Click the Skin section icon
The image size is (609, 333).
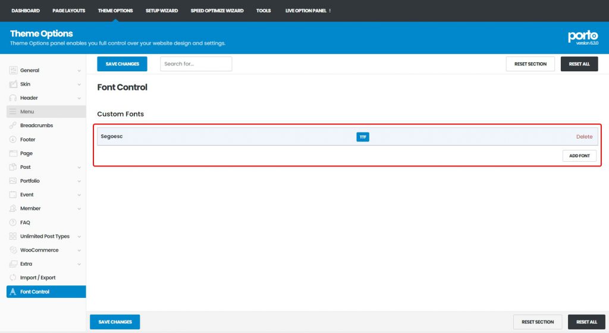13,84
